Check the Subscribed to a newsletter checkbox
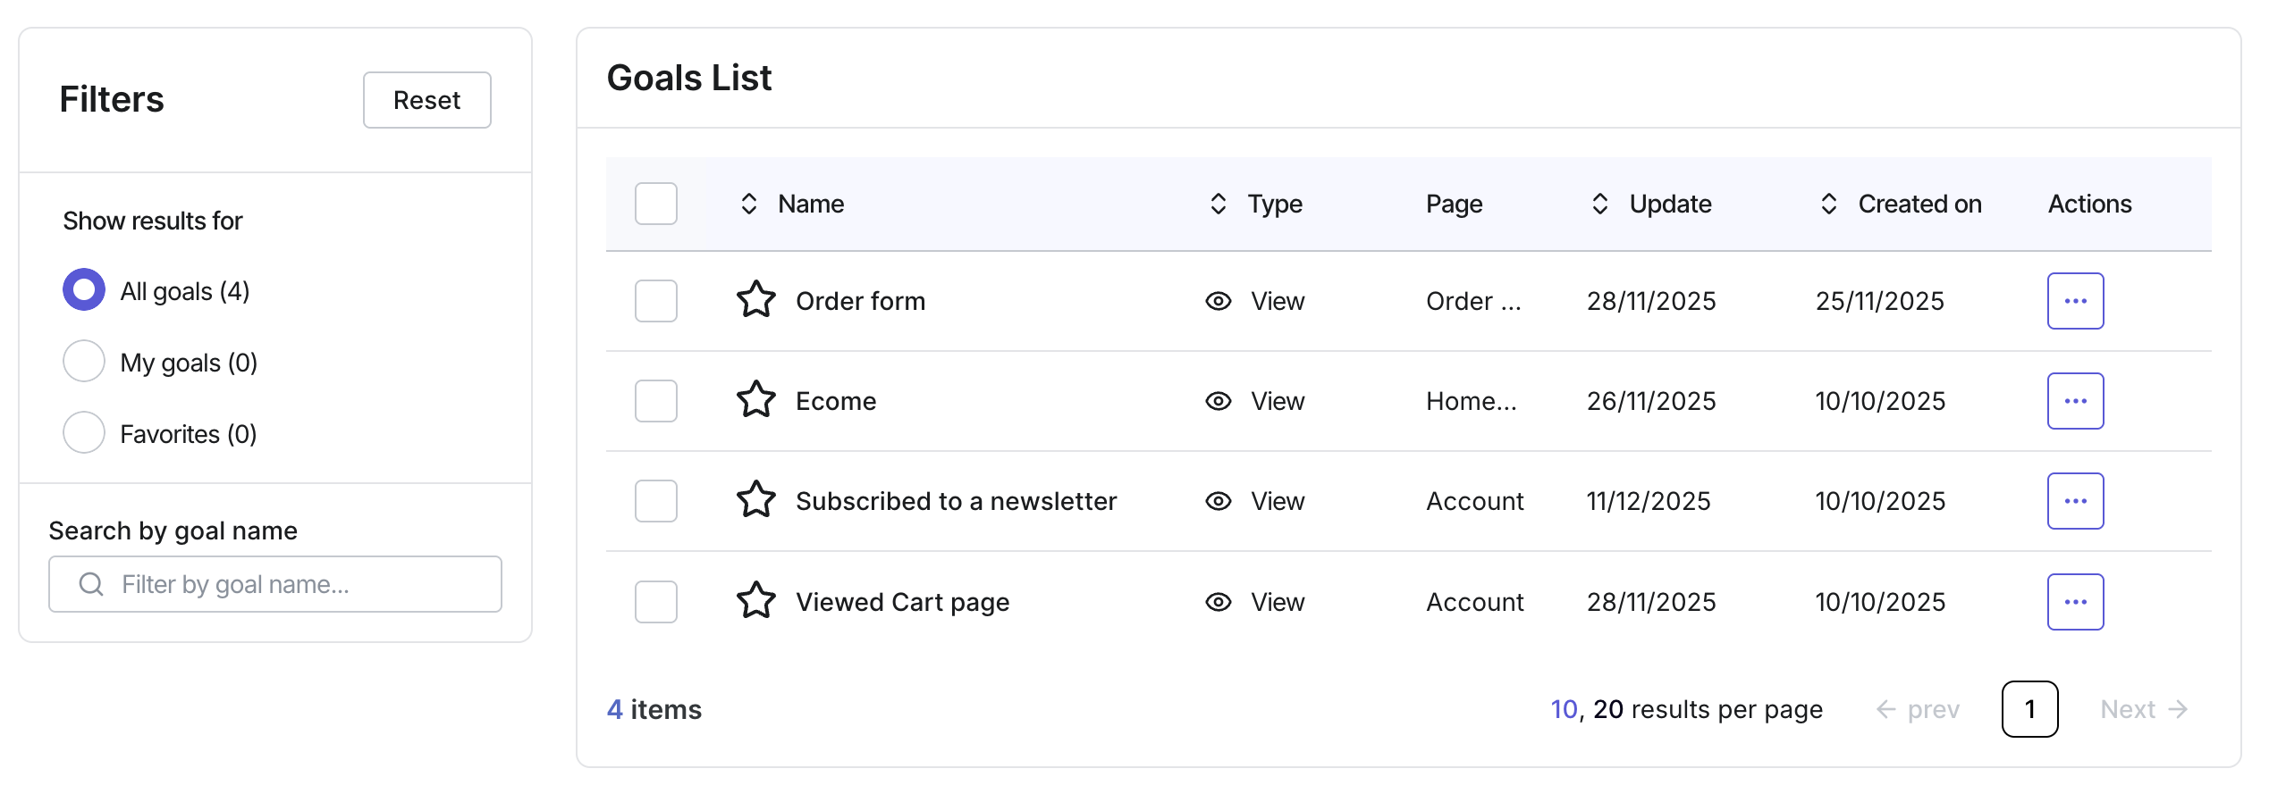 [x=655, y=501]
